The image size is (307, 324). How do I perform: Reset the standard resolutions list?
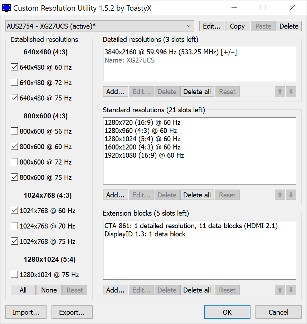click(x=227, y=195)
